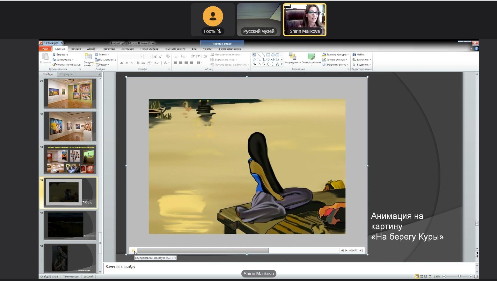Open the Файл (File) tab
This screenshot has height=281, width=497.
pos(45,49)
